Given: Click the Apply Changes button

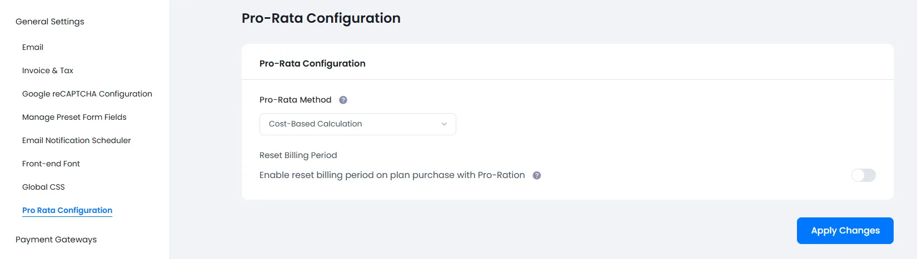Looking at the screenshot, I should 845,231.
